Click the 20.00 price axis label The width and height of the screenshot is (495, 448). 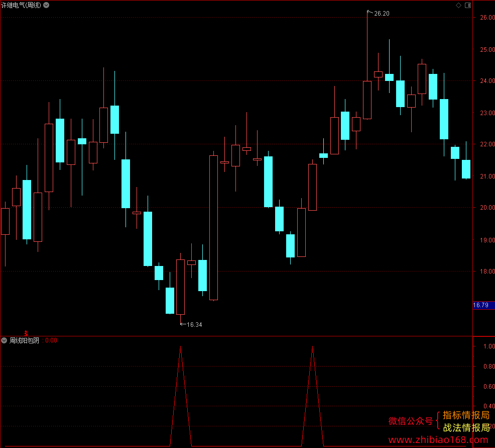click(487, 207)
